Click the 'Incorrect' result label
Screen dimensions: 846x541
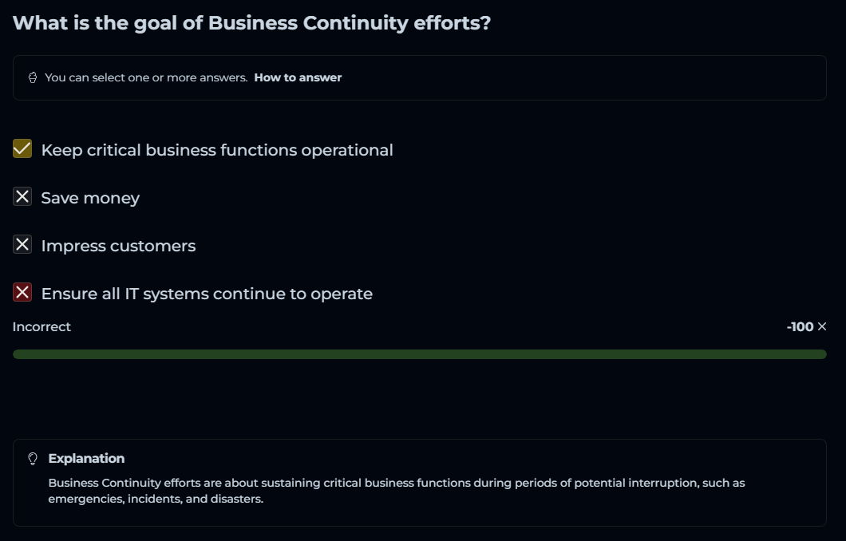pos(42,326)
